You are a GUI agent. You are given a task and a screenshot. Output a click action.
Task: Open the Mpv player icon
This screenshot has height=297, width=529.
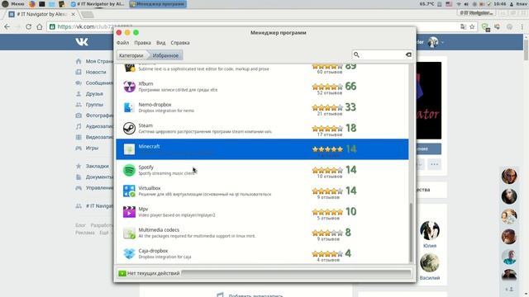129,212
